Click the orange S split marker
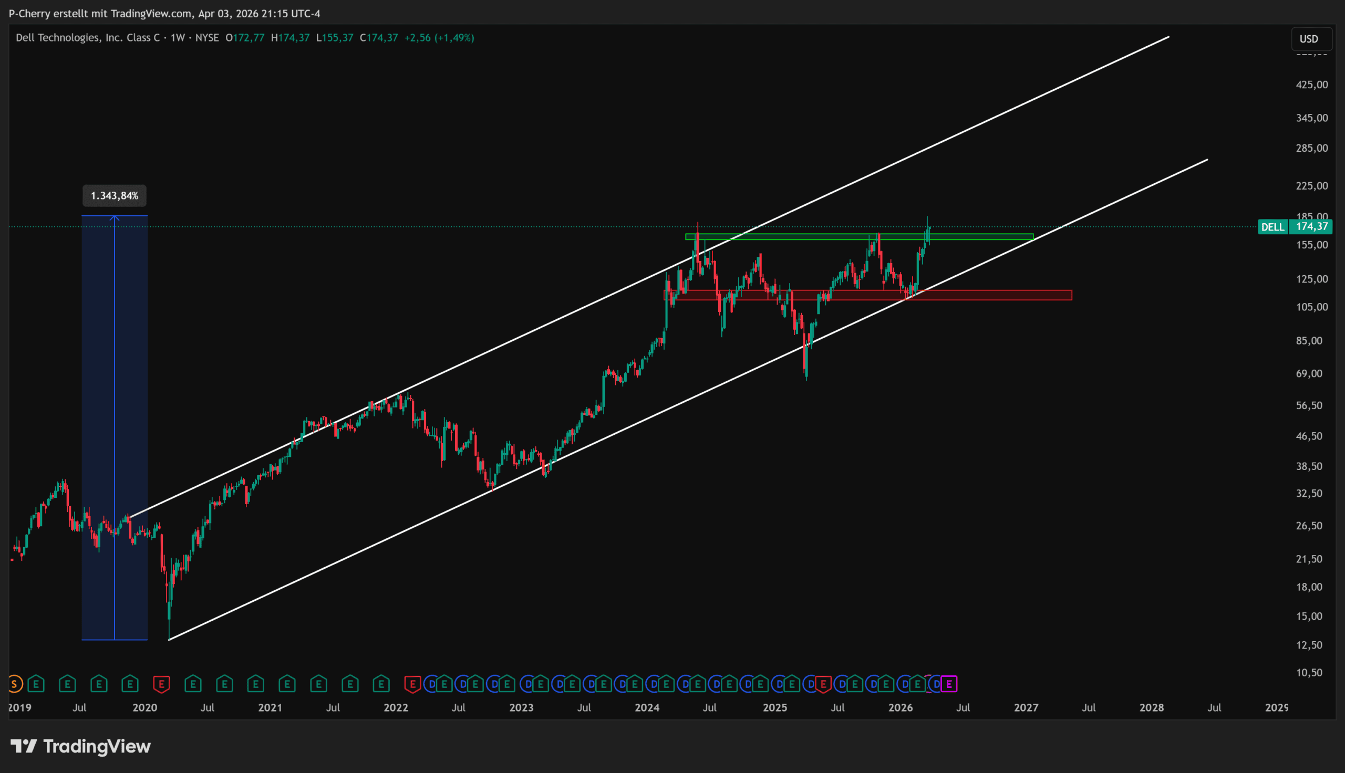 point(14,684)
